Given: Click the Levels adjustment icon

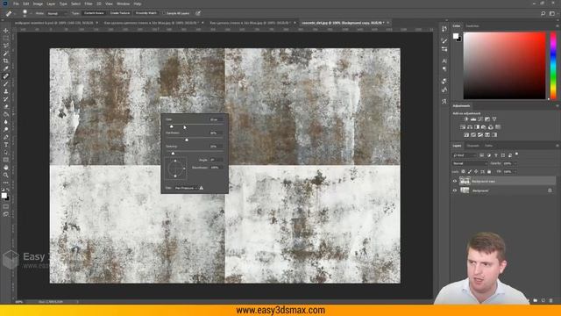Looking at the screenshot, I should pos(473,119).
